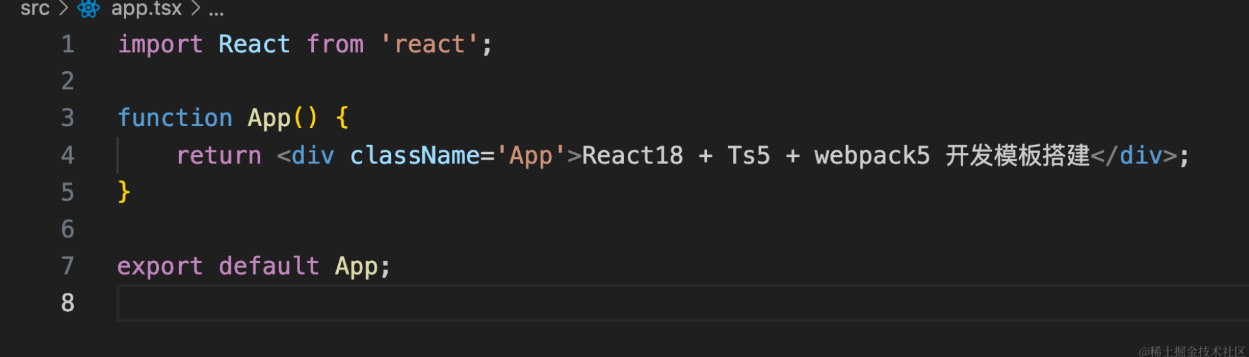Open the src breadcrumb folder

[35, 8]
